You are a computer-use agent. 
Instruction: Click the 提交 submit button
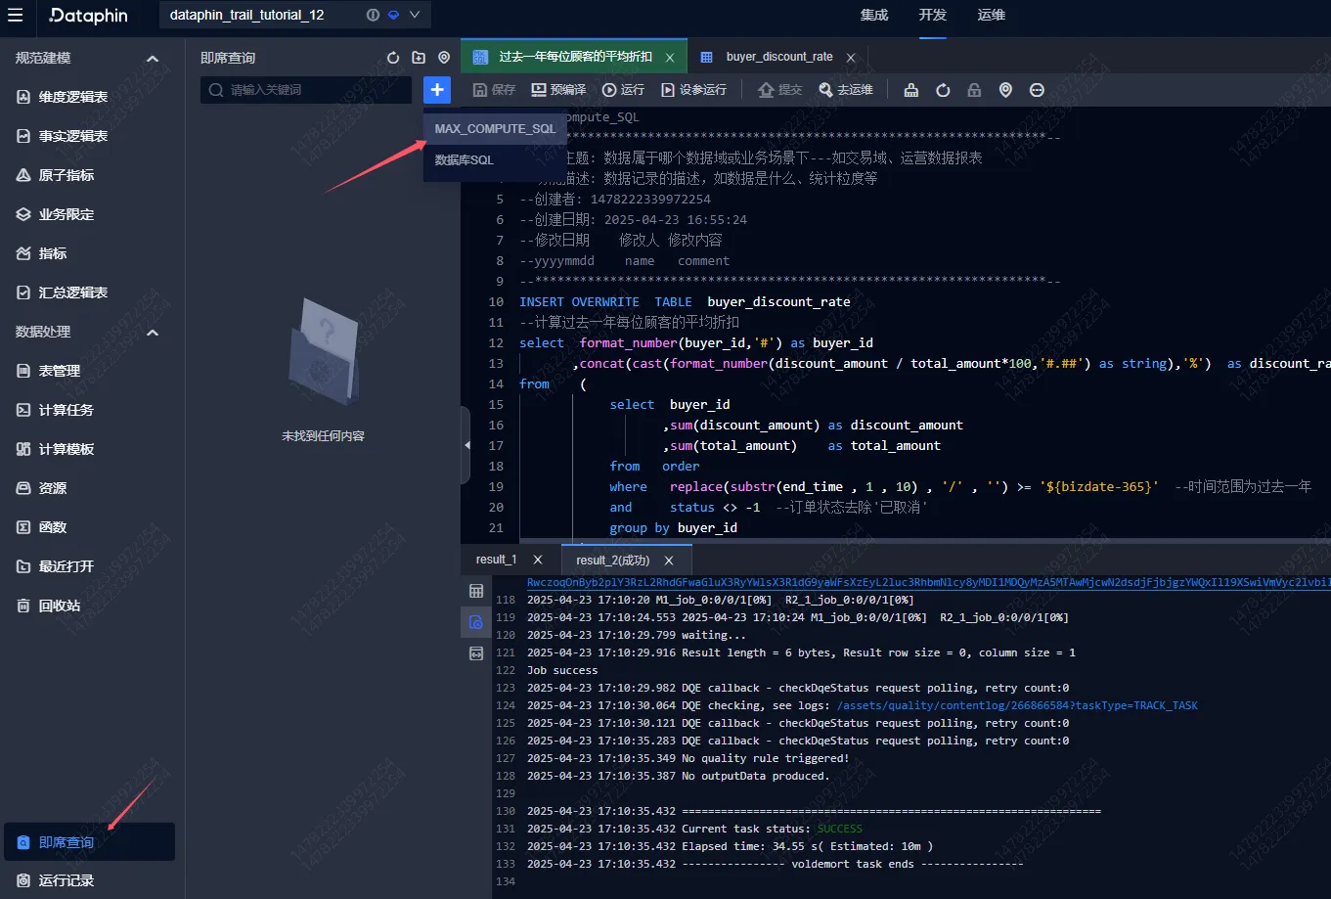[x=779, y=90]
